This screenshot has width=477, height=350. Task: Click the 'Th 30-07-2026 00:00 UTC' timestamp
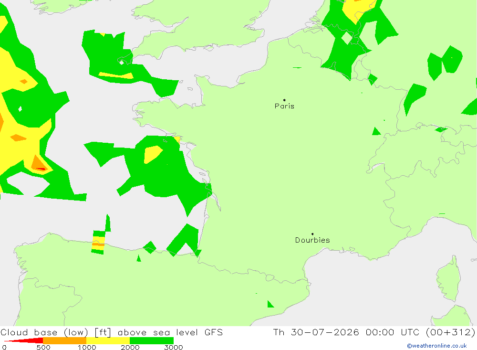coord(346,332)
